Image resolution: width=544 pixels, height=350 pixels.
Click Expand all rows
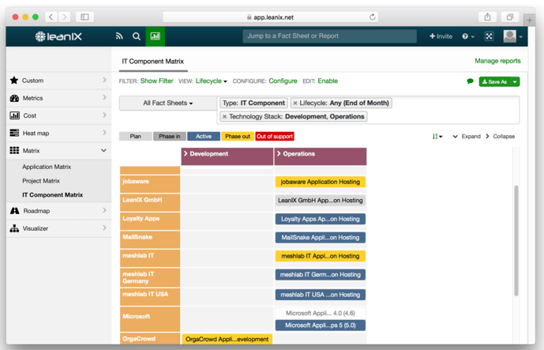[467, 137]
